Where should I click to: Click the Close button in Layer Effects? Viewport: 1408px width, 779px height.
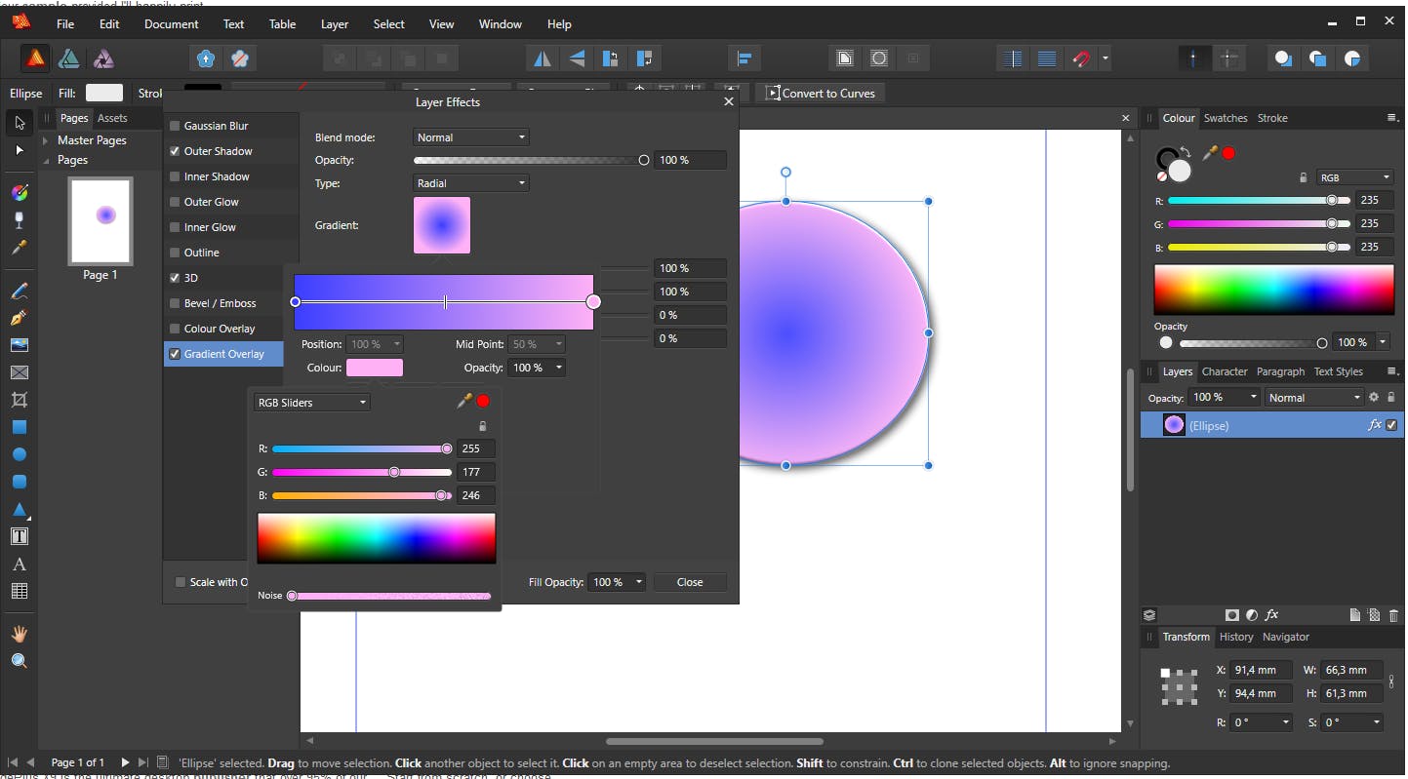pos(690,582)
